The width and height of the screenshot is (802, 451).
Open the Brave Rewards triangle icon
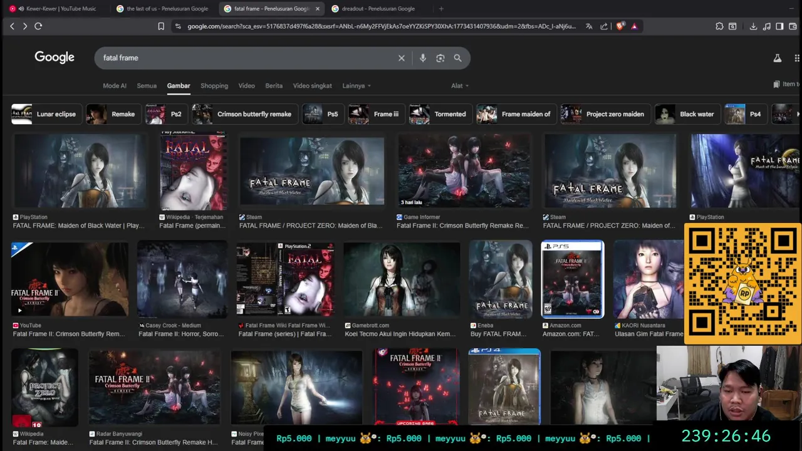click(x=634, y=26)
